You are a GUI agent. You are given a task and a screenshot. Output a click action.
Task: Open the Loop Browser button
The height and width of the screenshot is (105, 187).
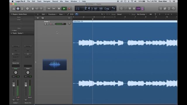[169, 8]
